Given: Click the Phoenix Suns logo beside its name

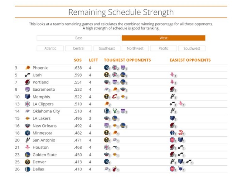Looking at the screenshot, I should [27, 68].
